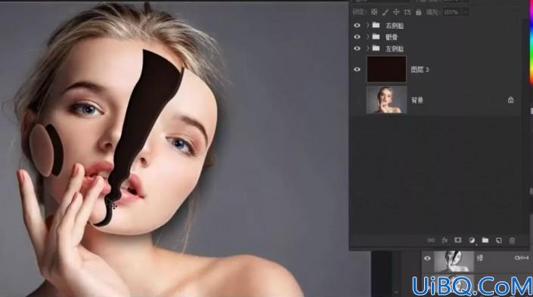Open the fill percentage dropdown arrow
Screen dimensions: 533x297
click(466, 12)
